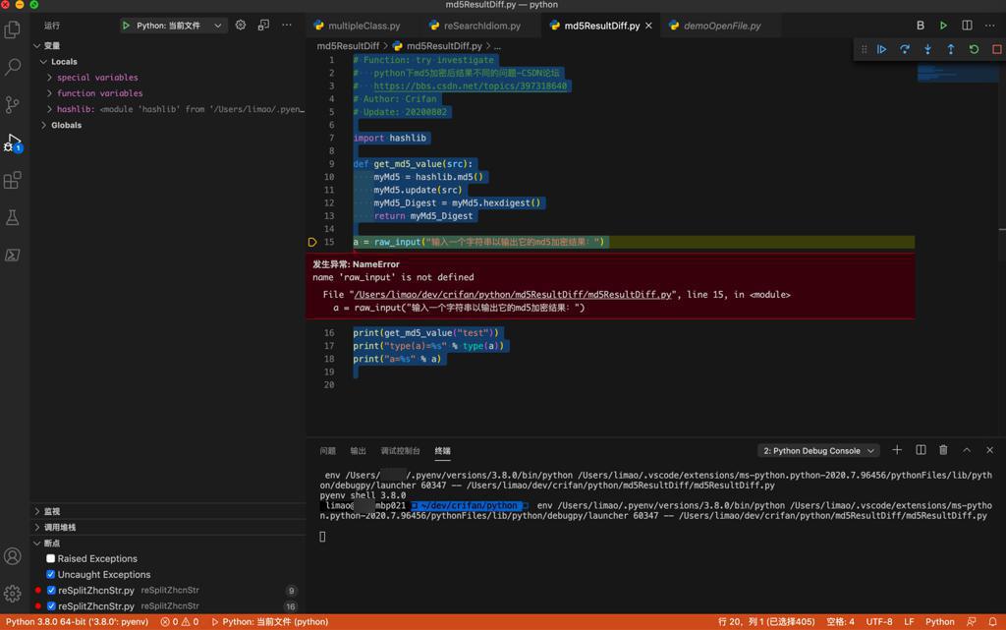This screenshot has width=1006, height=630.
Task: Switch to the 问题 panel tab
Action: pos(328,451)
